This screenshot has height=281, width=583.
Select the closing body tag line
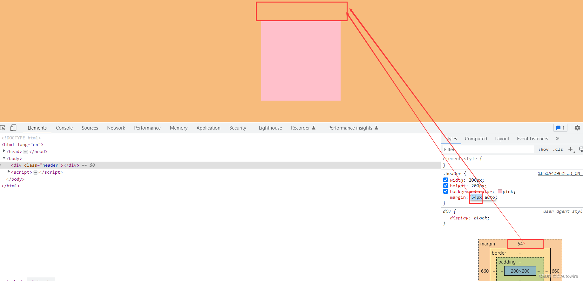(x=15, y=179)
